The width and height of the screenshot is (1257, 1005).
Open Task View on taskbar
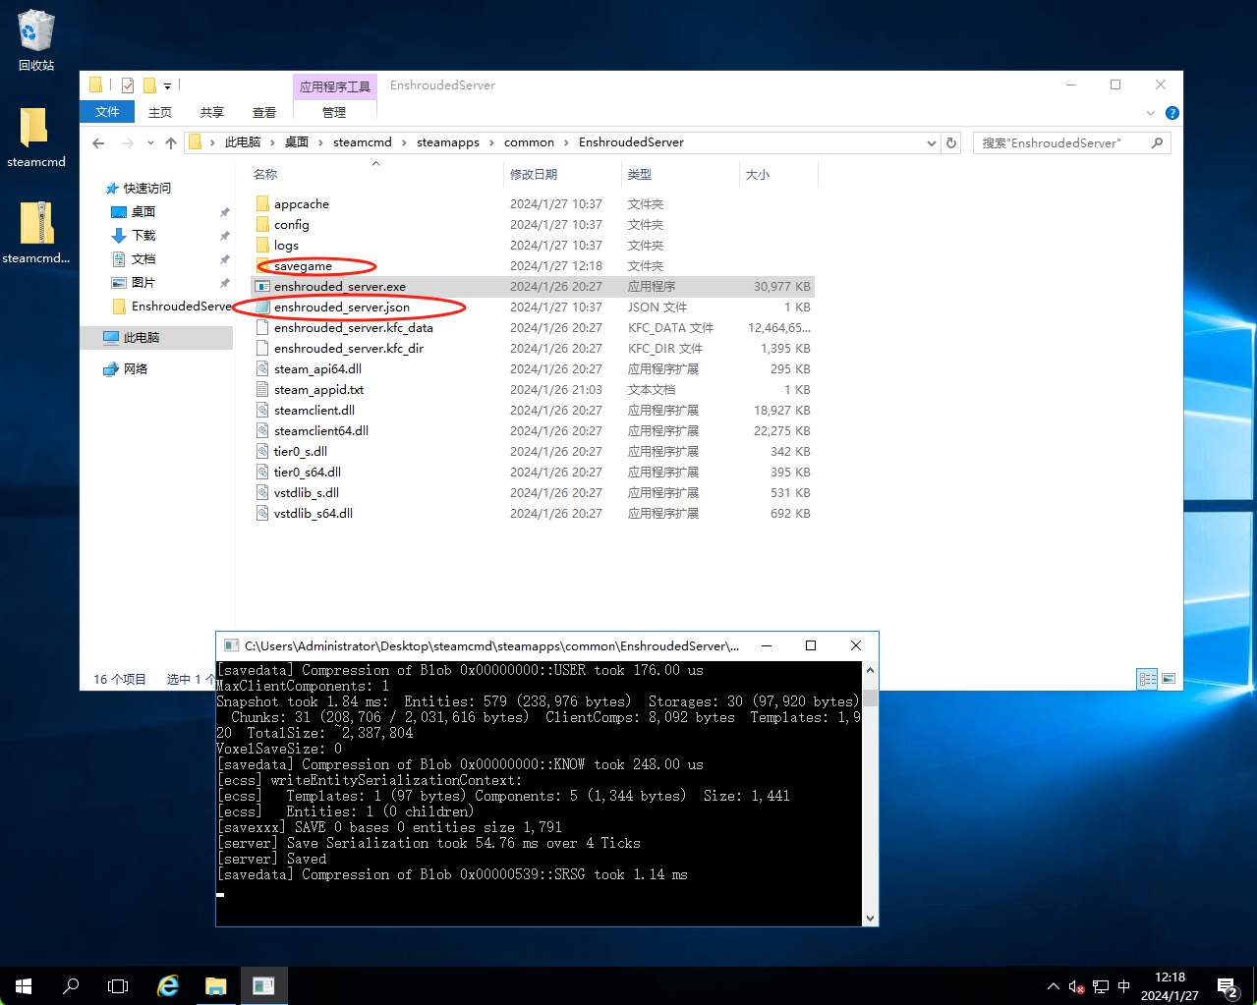[118, 985]
